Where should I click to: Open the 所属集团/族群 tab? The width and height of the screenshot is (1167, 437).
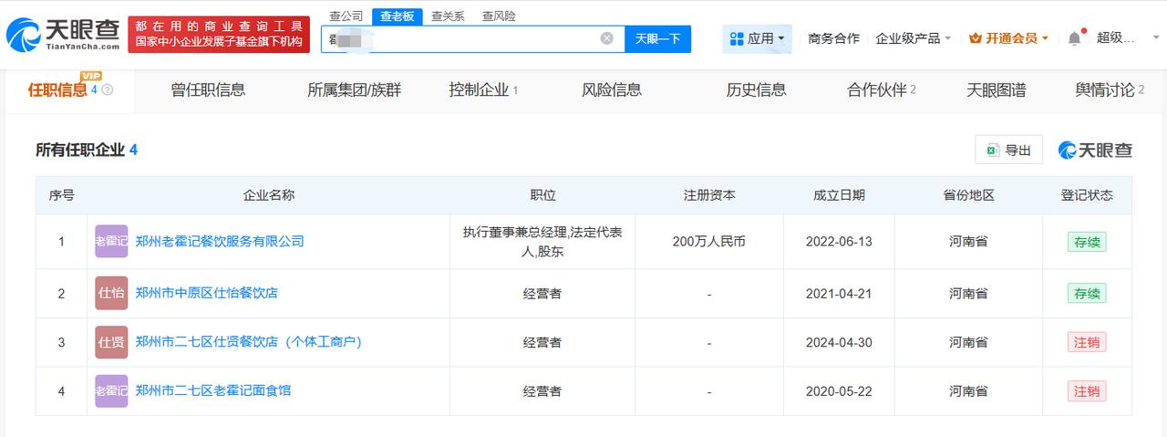point(354,90)
